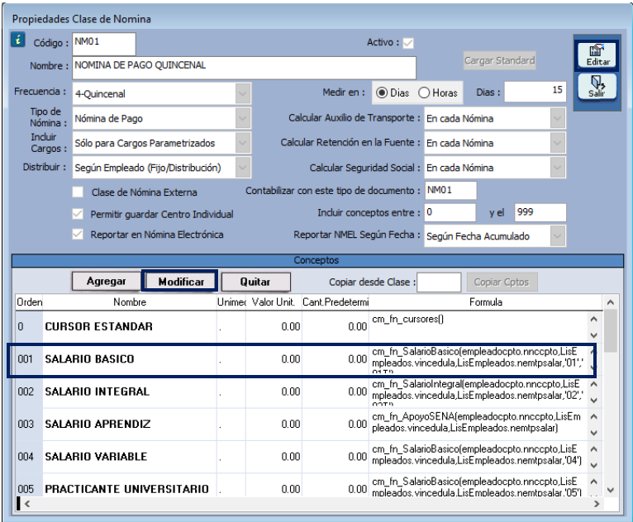This screenshot has height=522, width=633.
Task: Click the Quitar button
Action: coord(255,281)
